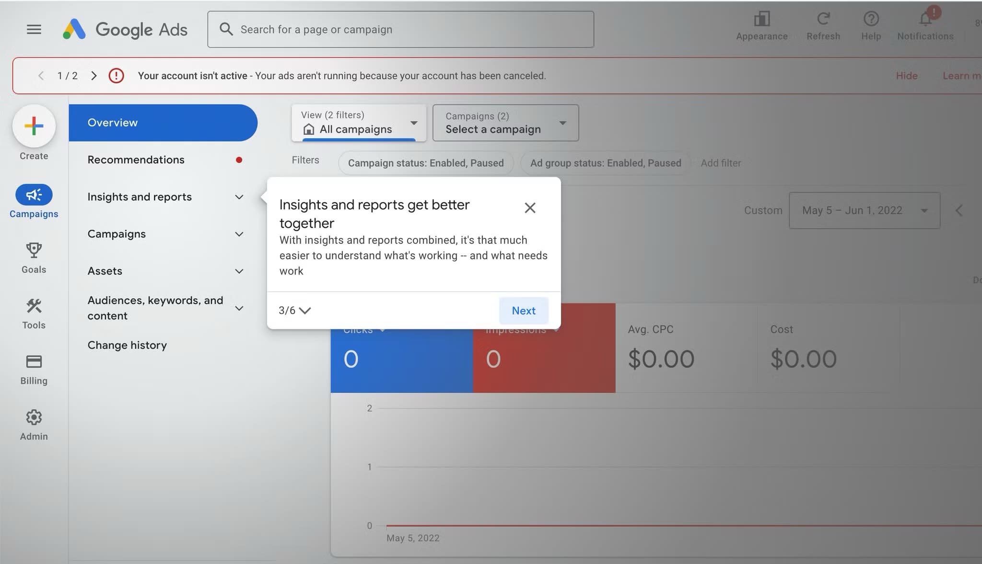Go to Billing card icon
Viewport: 982px width, 564px height.
[34, 361]
